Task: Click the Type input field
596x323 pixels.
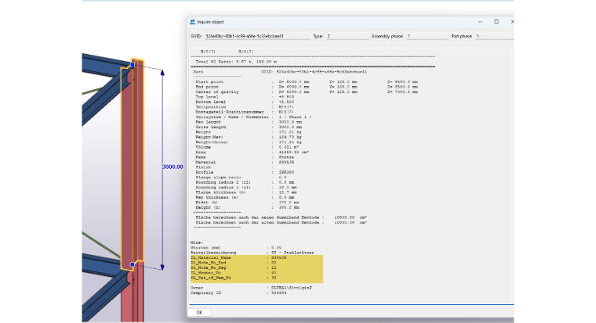Action: click(347, 37)
